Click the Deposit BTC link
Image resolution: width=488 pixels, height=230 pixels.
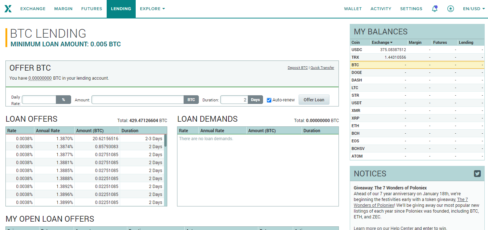[x=298, y=68]
